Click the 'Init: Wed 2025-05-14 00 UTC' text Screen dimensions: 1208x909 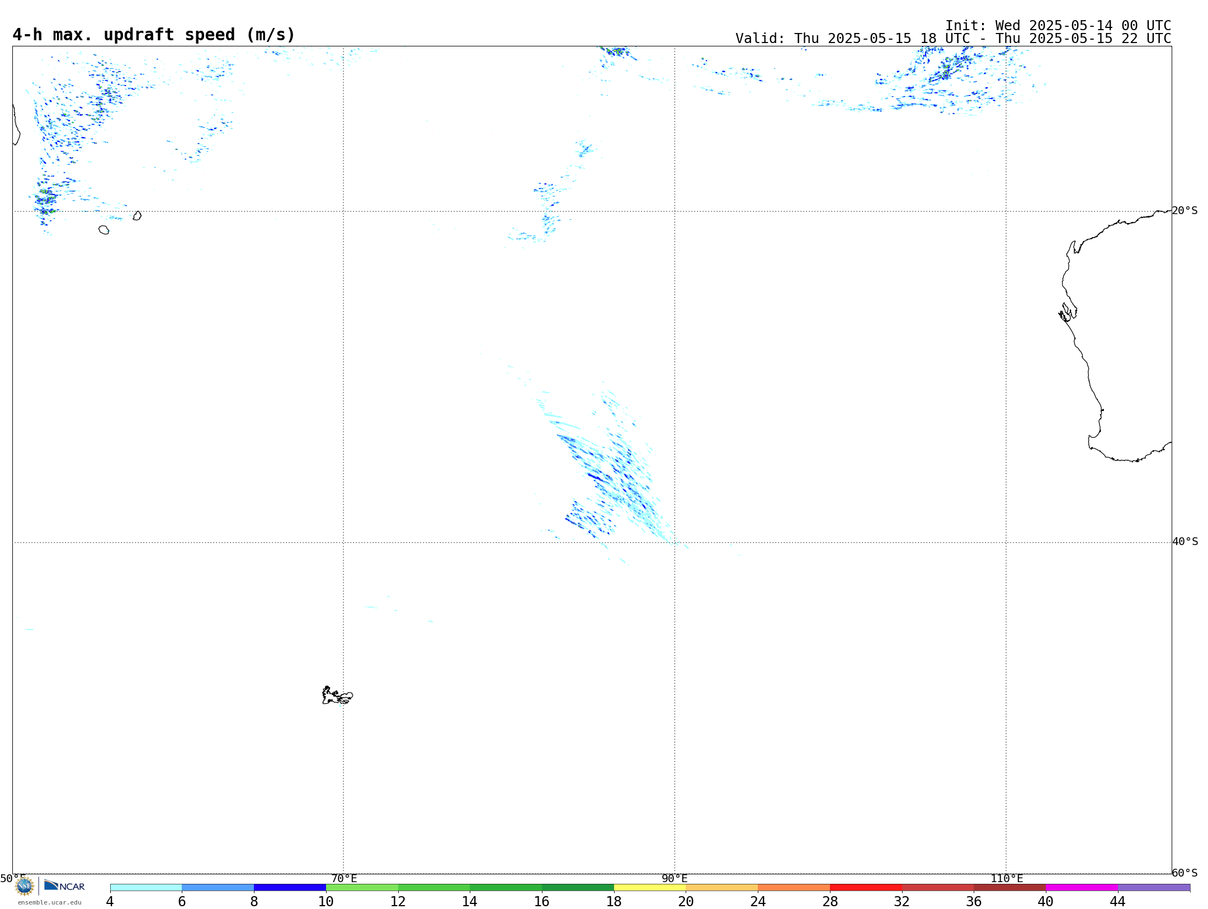pos(1058,26)
